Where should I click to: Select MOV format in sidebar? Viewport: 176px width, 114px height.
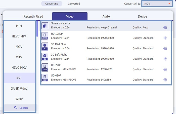click(19, 47)
